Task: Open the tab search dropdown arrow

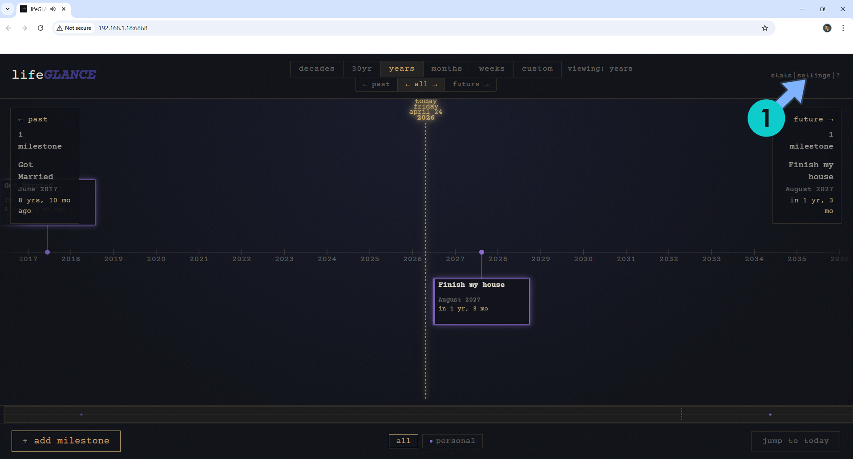Action: [x=8, y=9]
